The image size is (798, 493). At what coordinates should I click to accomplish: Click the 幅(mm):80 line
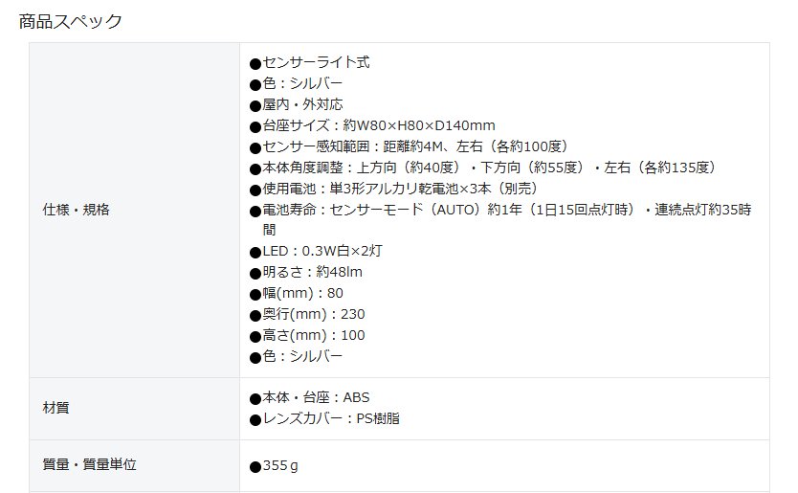click(x=297, y=293)
